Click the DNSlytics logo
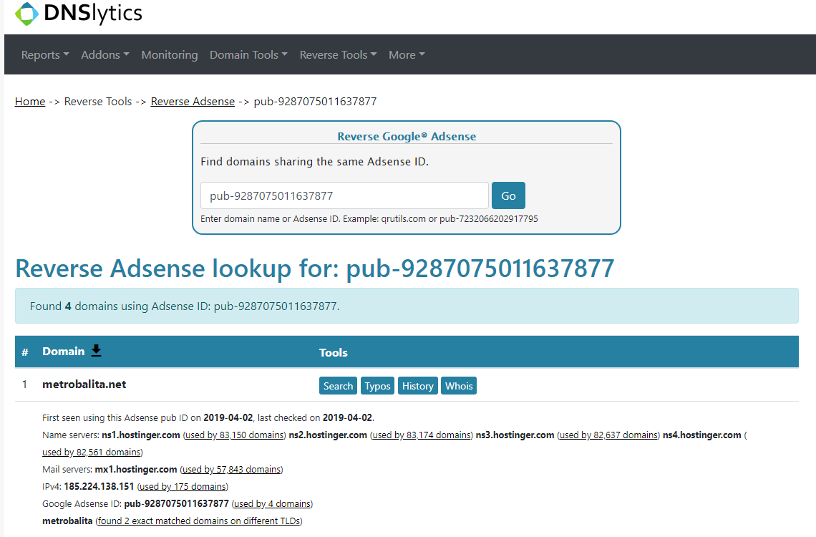816x537 pixels. (79, 13)
